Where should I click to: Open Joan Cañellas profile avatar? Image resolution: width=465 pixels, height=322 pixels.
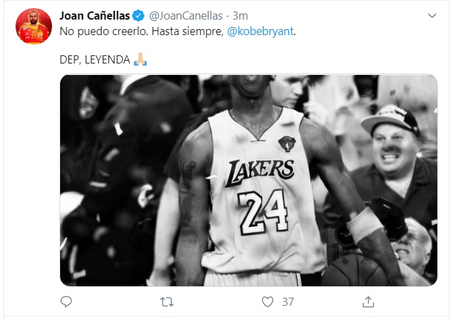pos(34,26)
